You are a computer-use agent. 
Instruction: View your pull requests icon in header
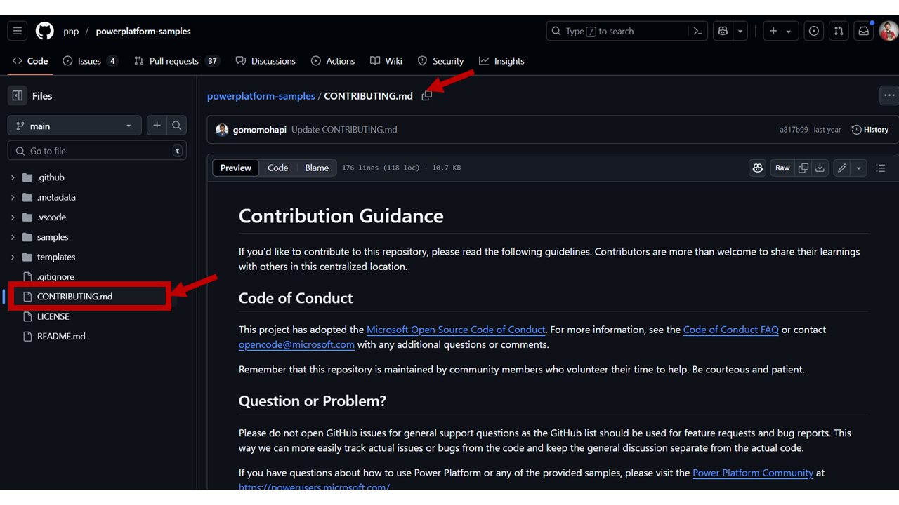click(839, 31)
